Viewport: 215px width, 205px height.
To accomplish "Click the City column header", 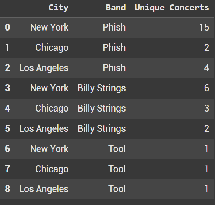I will pos(59,8).
